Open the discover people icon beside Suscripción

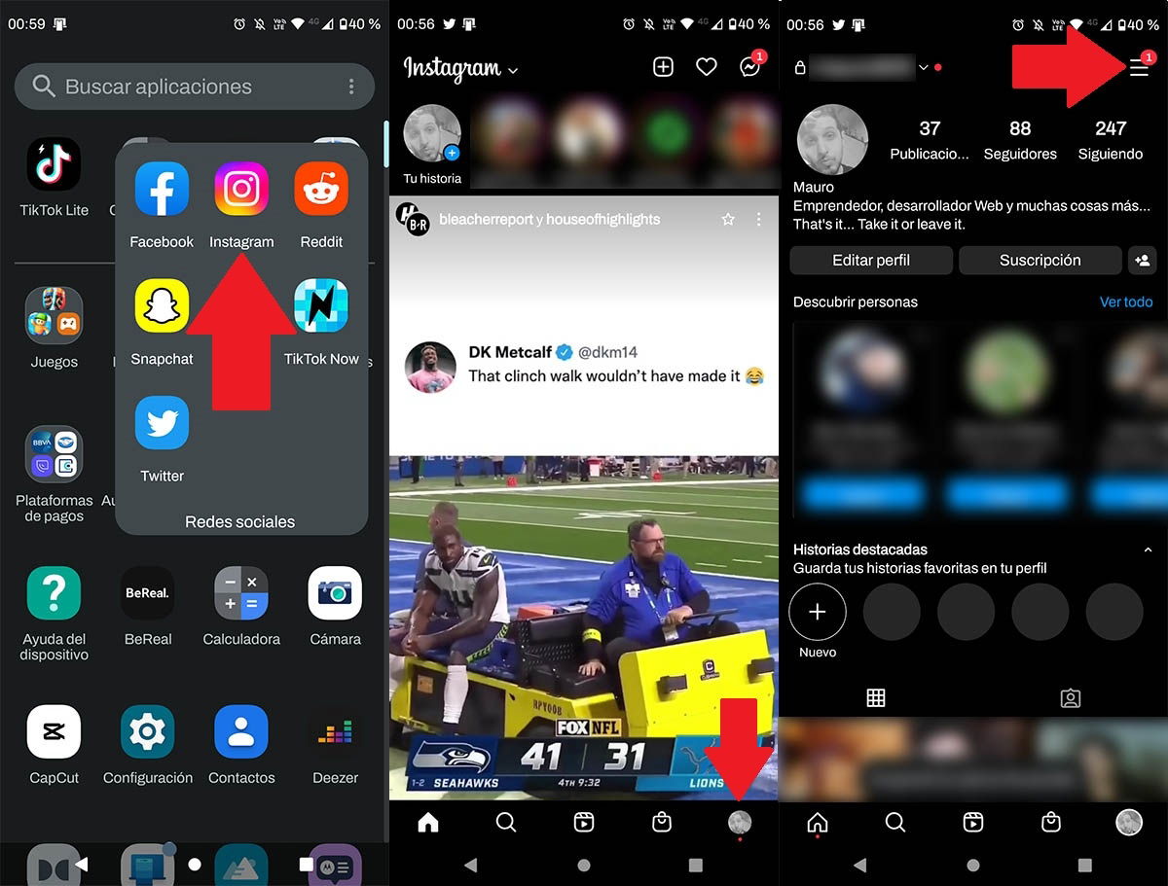click(1143, 261)
